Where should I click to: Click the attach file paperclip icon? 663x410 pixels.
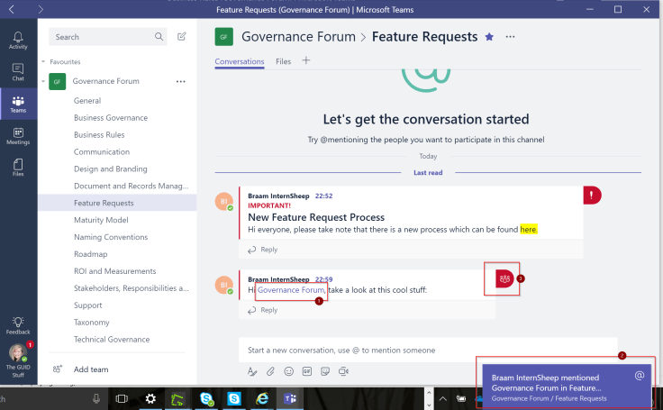pos(270,371)
